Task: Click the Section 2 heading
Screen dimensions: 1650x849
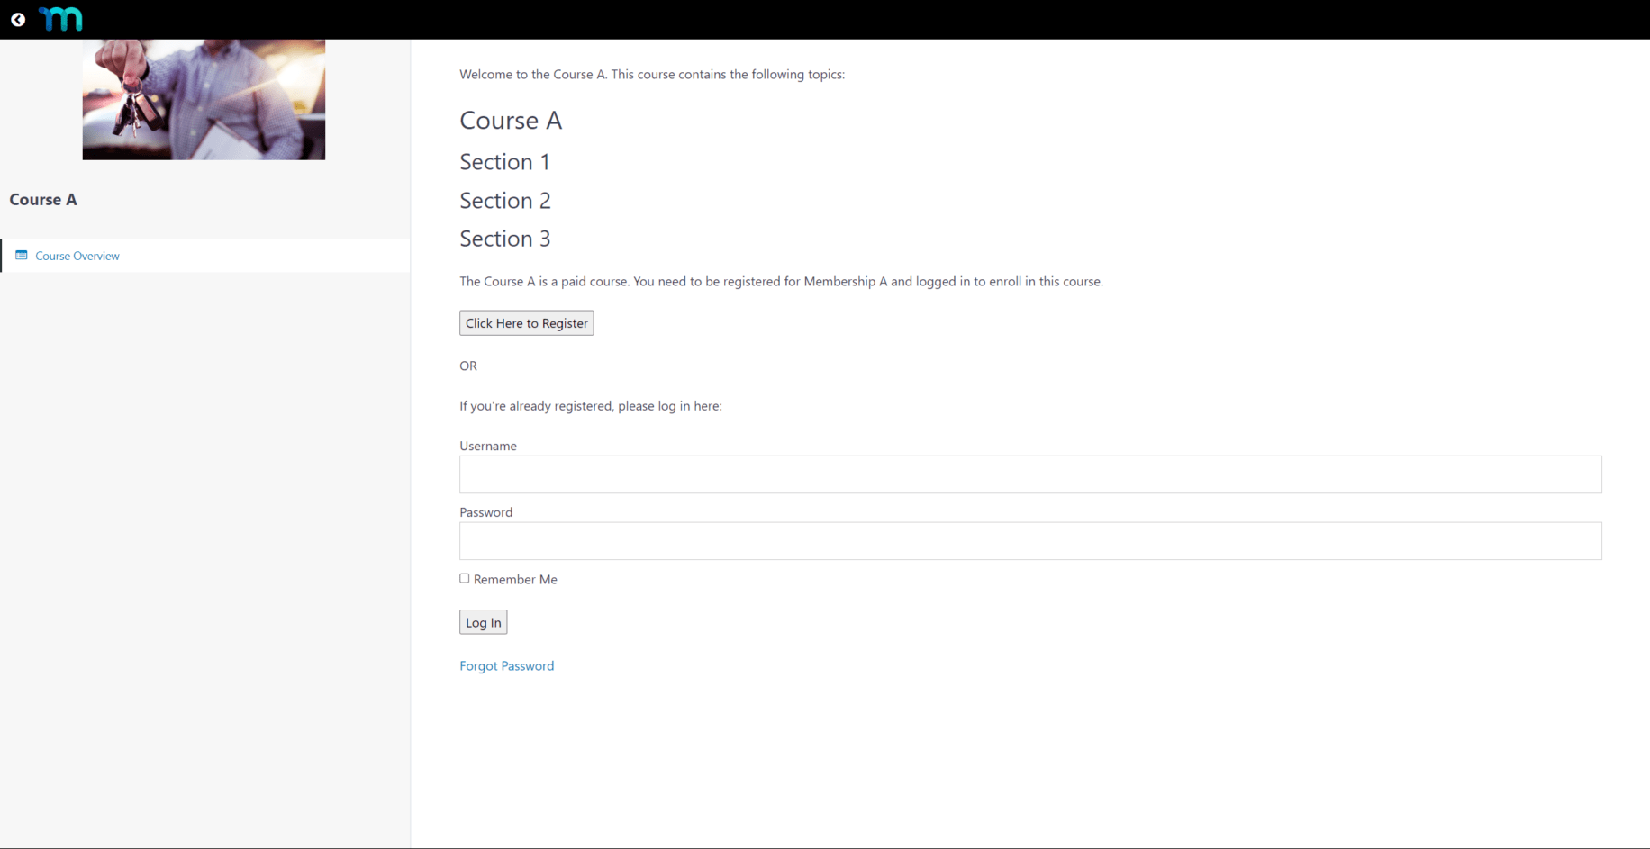Action: [505, 201]
